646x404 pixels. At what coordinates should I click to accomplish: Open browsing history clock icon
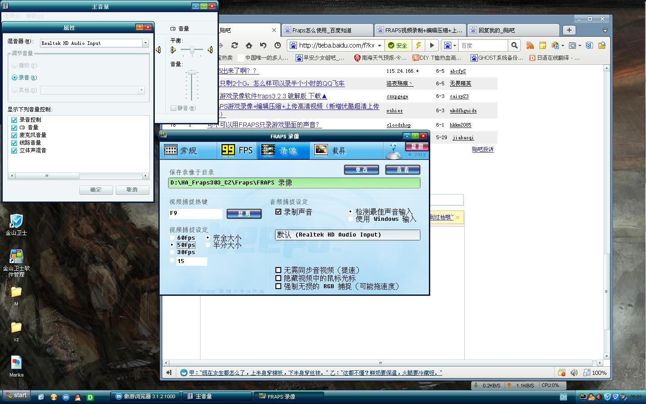pyautogui.click(x=278, y=45)
